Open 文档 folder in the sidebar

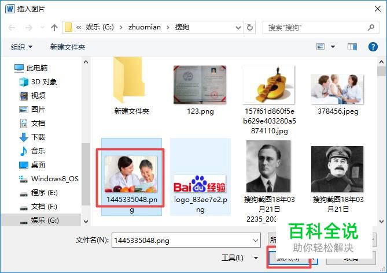pos(32,123)
